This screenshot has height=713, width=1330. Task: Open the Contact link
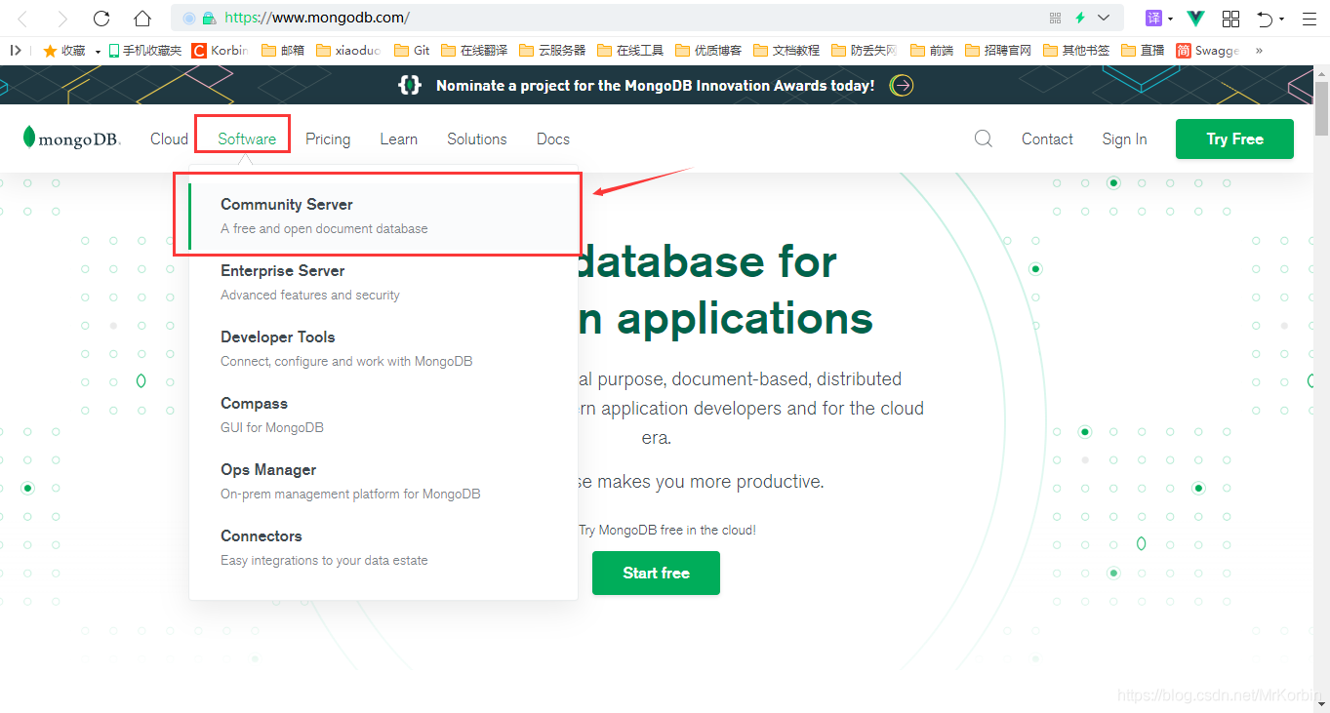pyautogui.click(x=1047, y=139)
